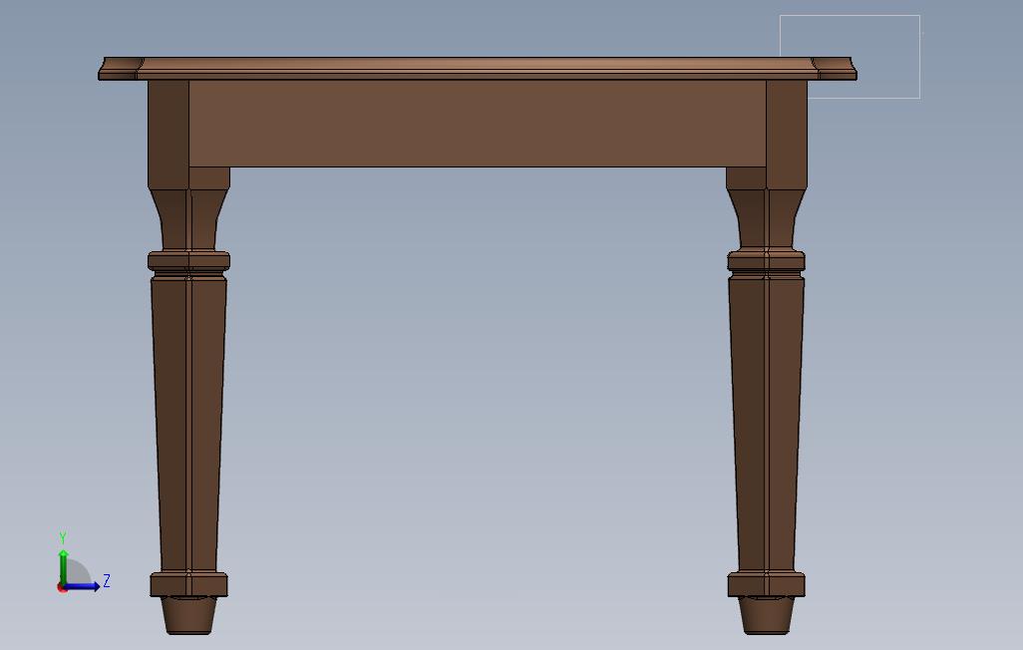Select the ring collar on the right leg
The image size is (1023, 650).
pyautogui.click(x=766, y=261)
